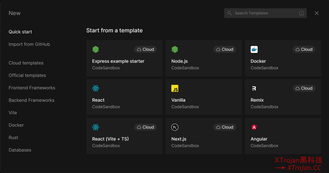This screenshot has height=173, width=329.
Task: Open Frontend Frameworks category
Action: (x=32, y=88)
